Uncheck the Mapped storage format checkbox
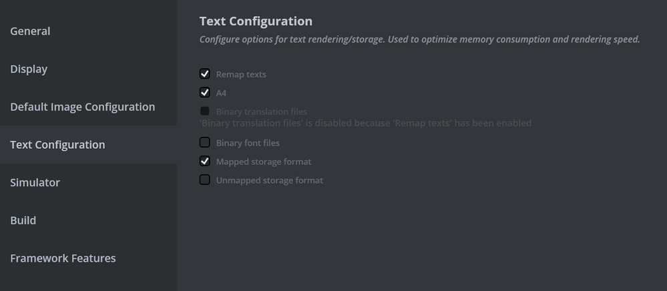The height and width of the screenshot is (291, 667). tap(205, 162)
